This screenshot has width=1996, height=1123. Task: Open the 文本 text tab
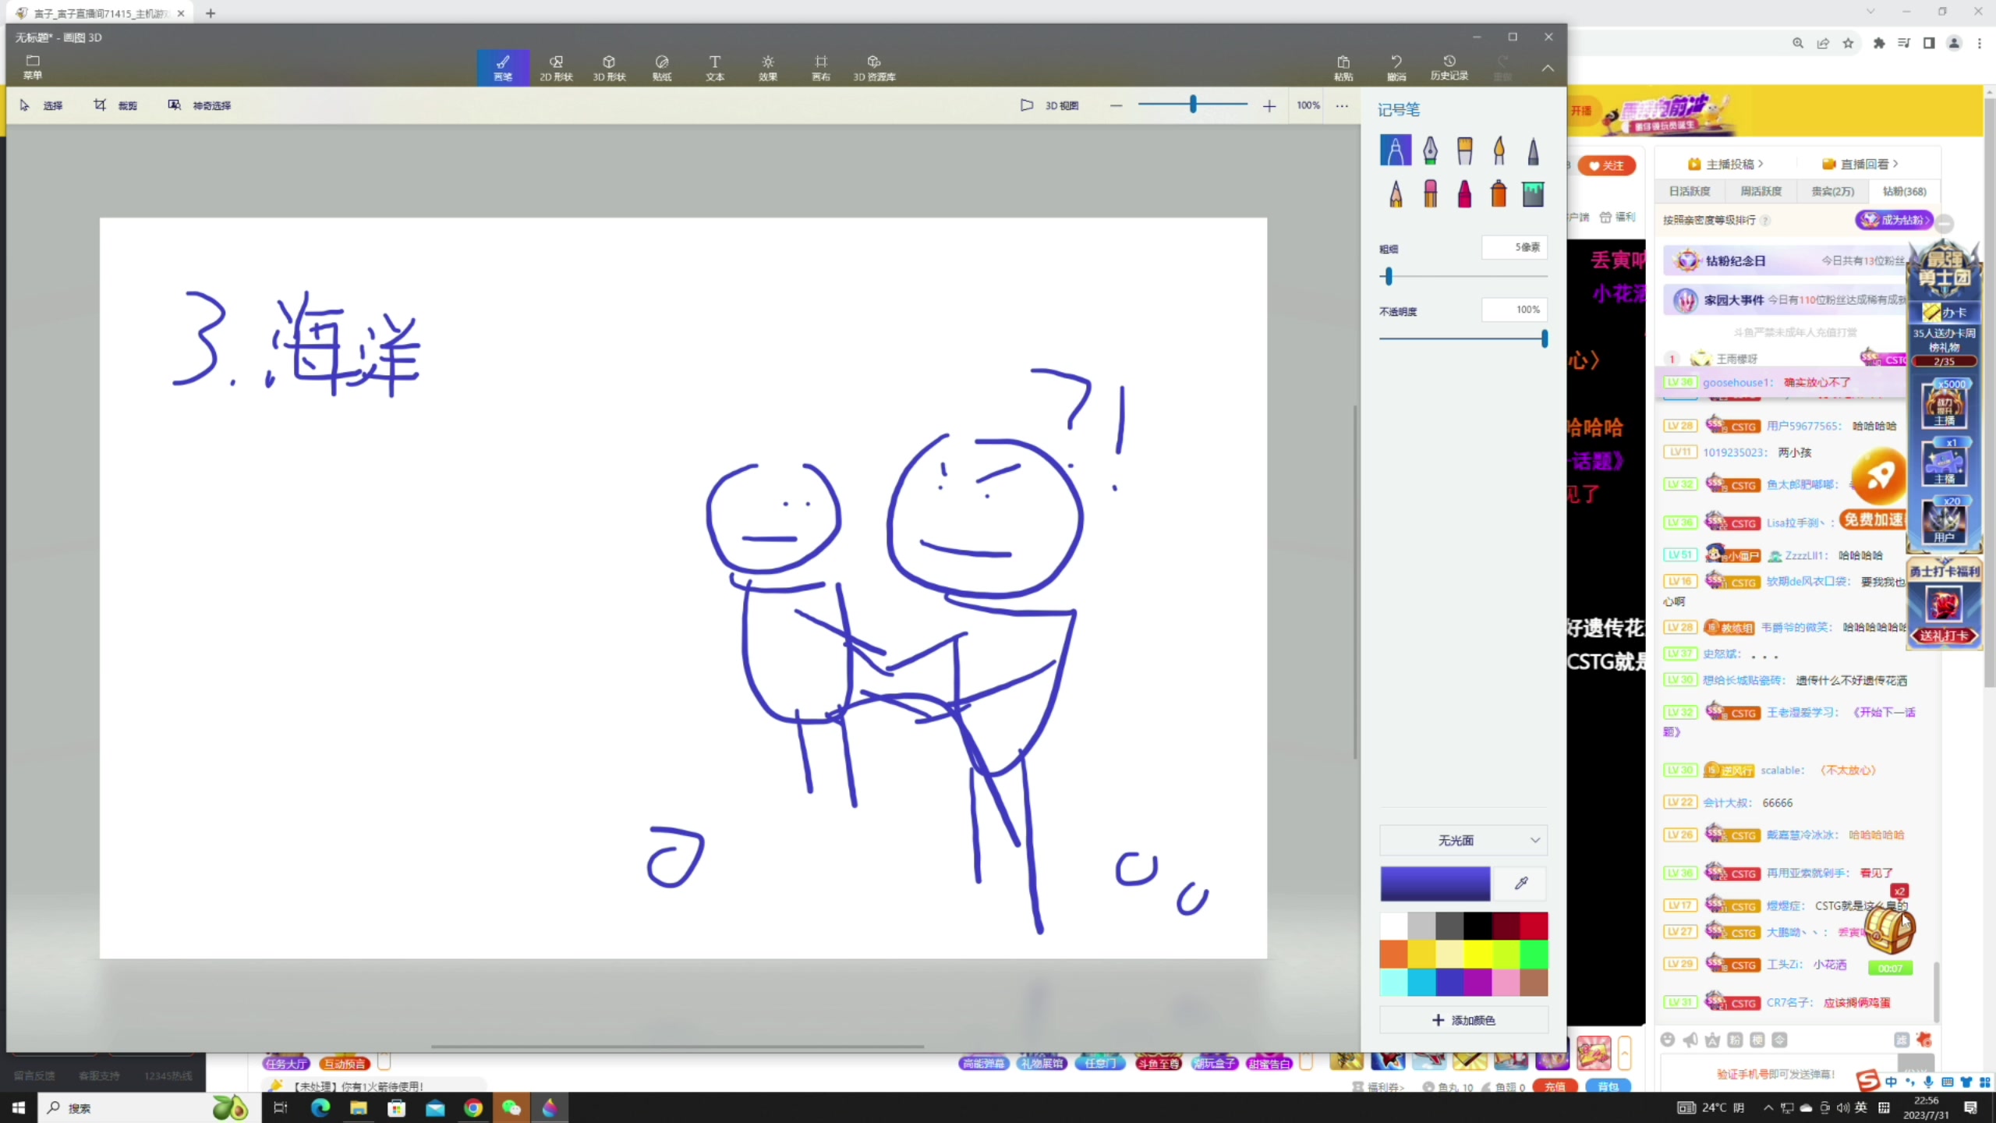pos(715,68)
